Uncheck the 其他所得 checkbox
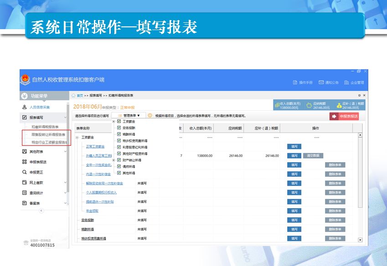 click(119, 173)
